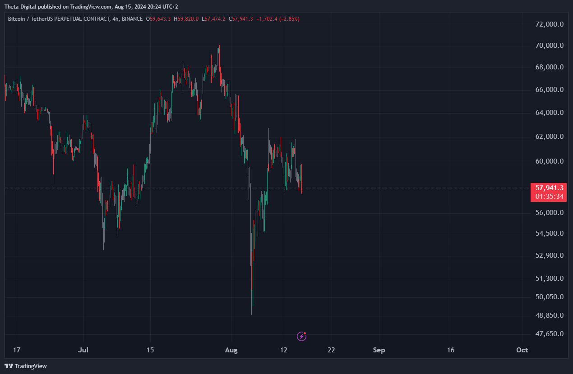This screenshot has height=374, width=573.
Task: Click the candle countdown timer 01:35:34
Action: (549, 196)
